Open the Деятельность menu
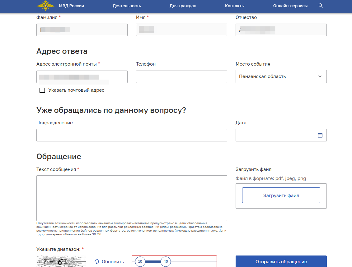Image resolution: width=352 pixels, height=267 pixels. click(127, 5)
